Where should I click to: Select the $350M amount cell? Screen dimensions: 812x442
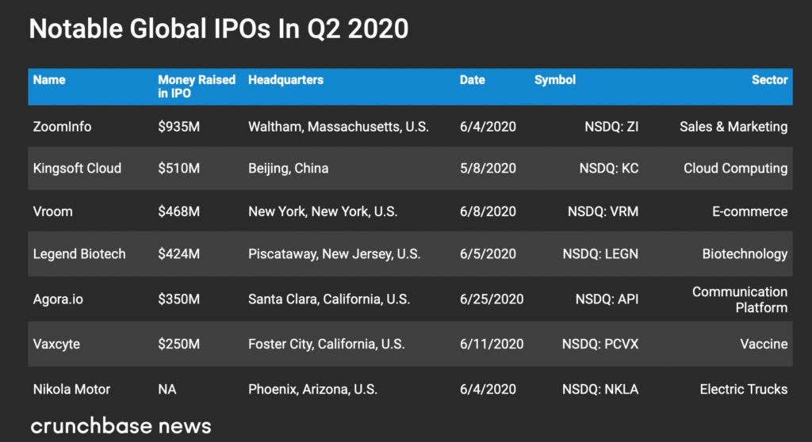178,299
